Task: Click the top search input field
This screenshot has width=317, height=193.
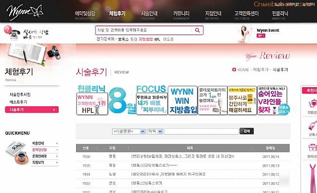Action: coord(143,30)
